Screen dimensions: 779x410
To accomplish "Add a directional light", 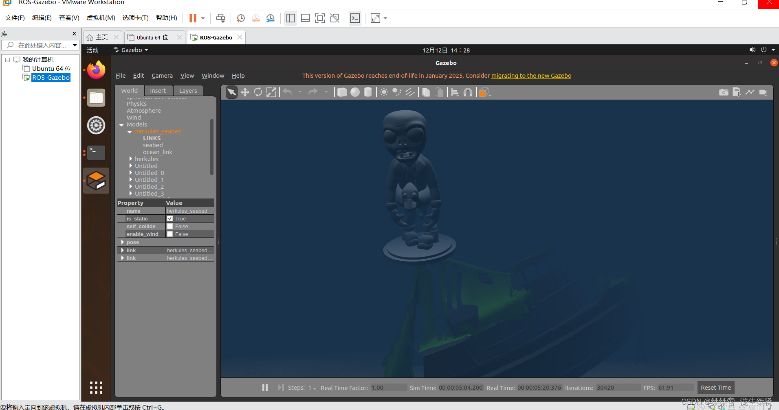I will (x=410, y=92).
